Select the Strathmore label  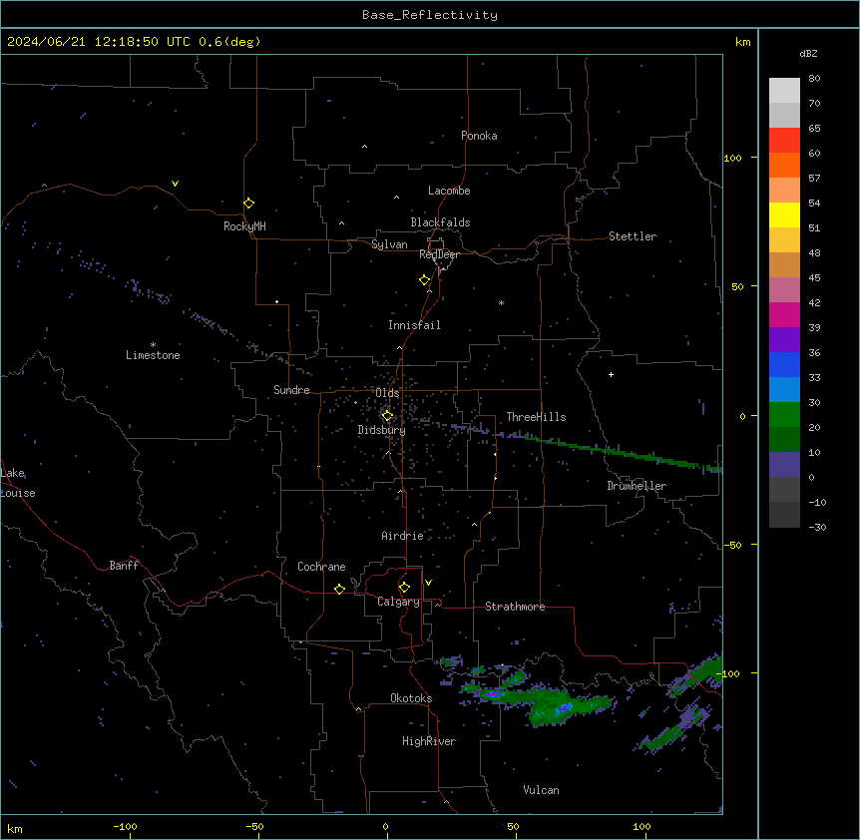[x=515, y=607]
